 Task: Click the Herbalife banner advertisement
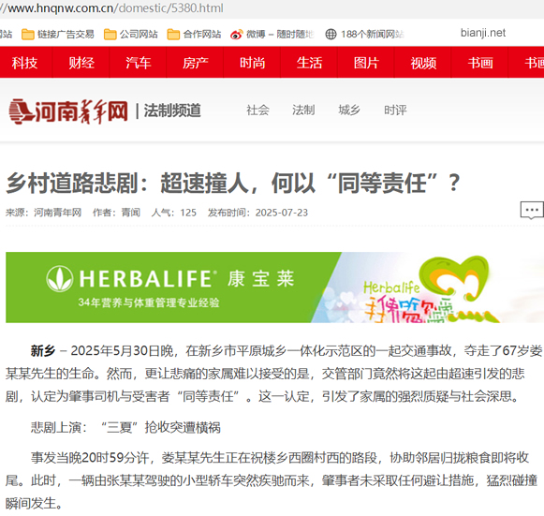[274, 287]
